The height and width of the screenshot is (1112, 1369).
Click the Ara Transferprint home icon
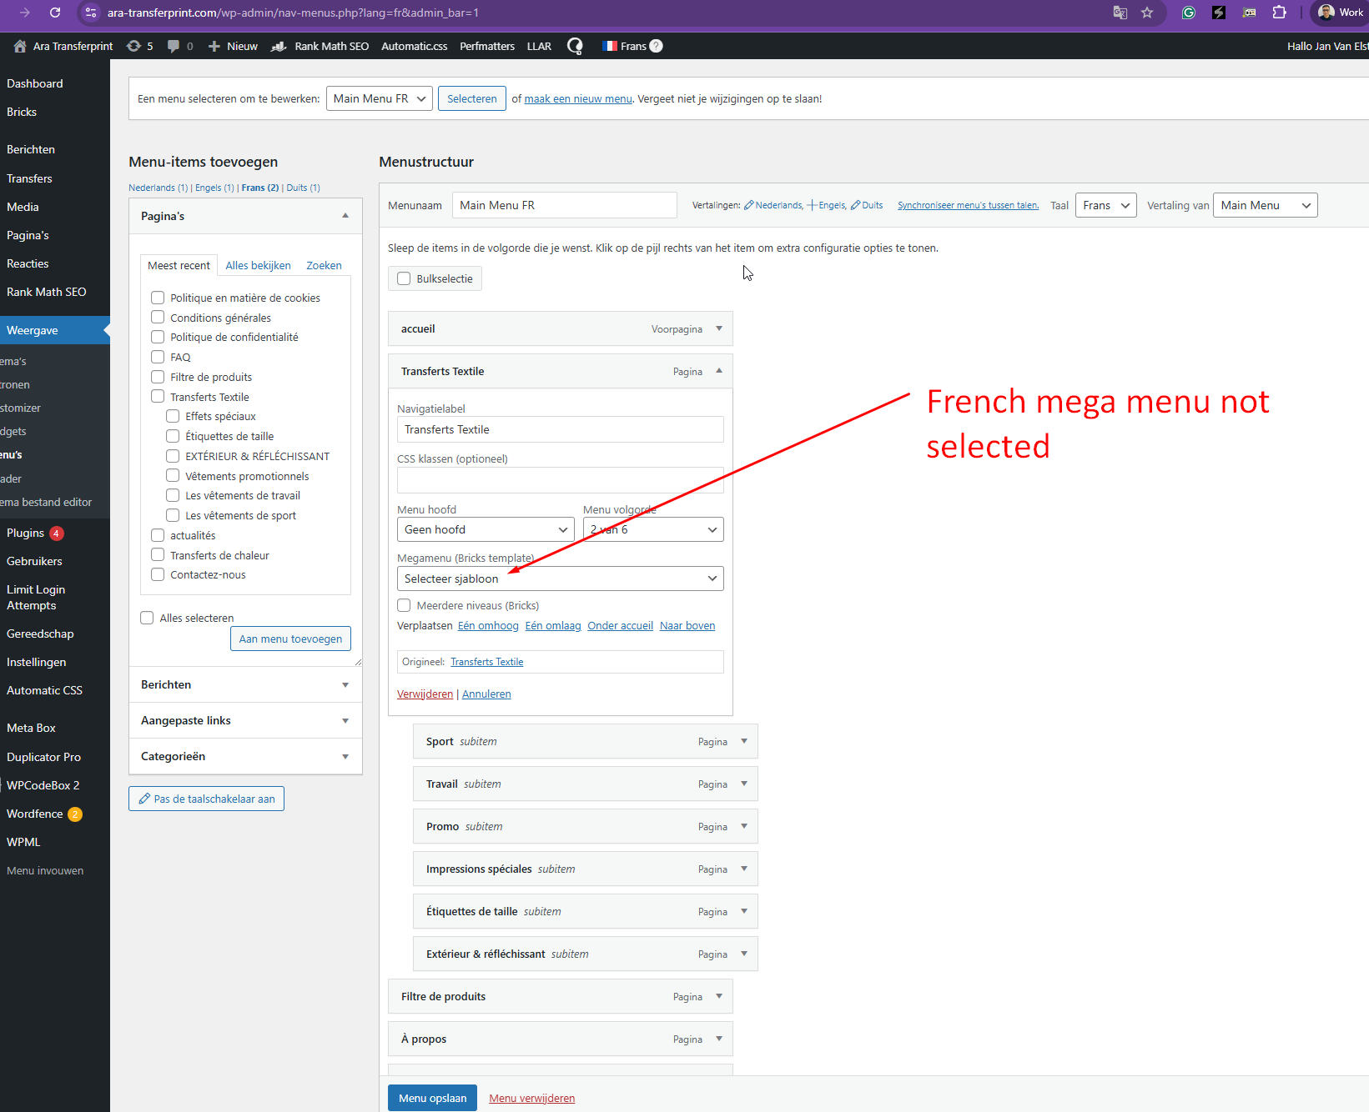20,46
